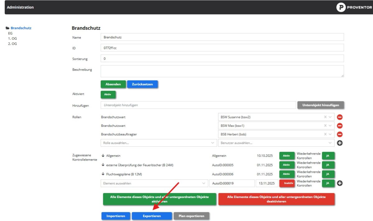Select EG in the object tree
The image size is (373, 221).
tap(10, 33)
